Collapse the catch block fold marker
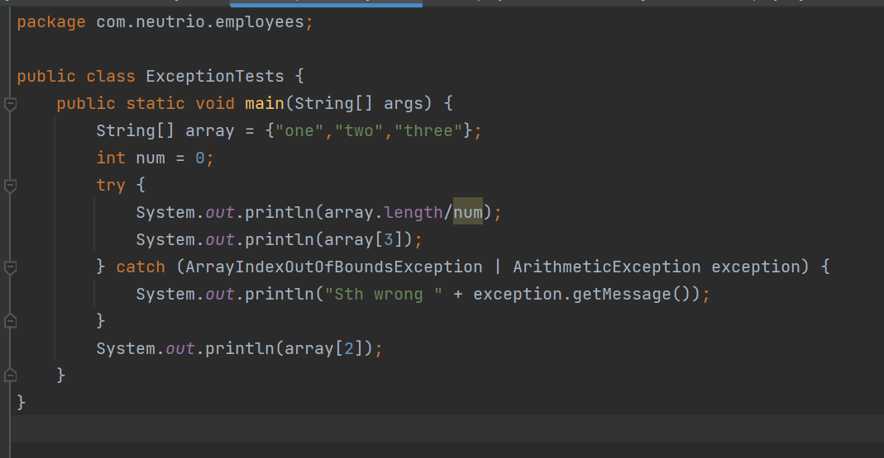The width and height of the screenshot is (884, 458). click(10, 267)
